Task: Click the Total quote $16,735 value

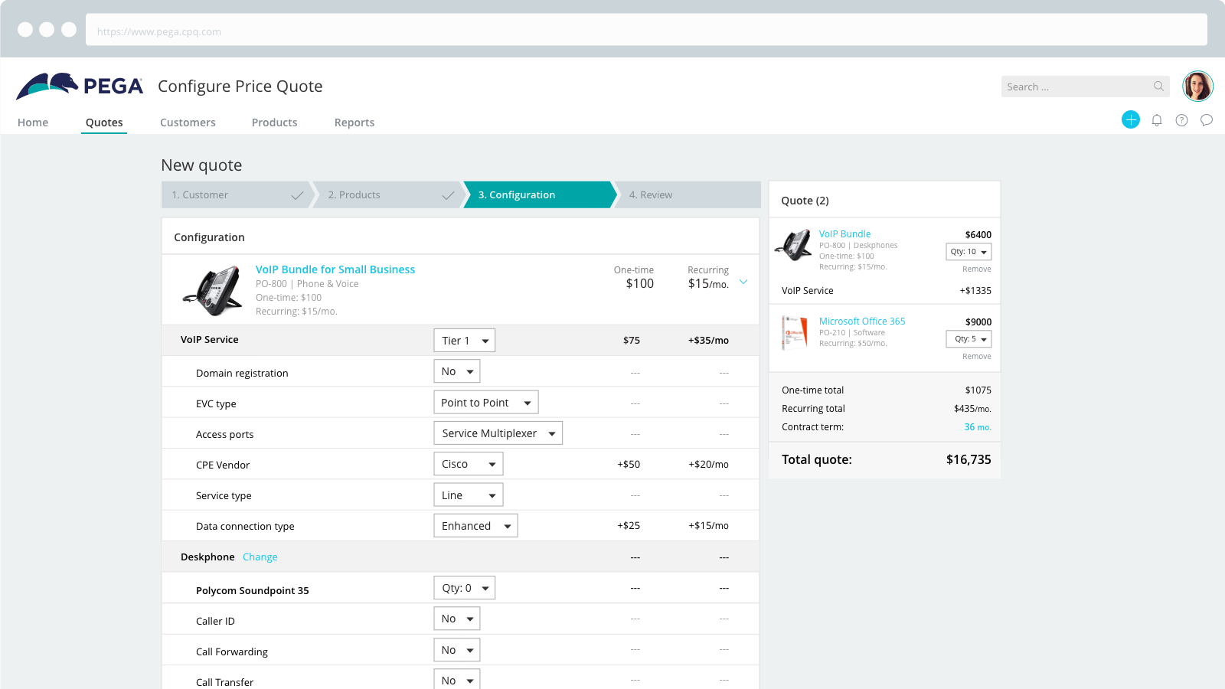Action: pos(969,459)
